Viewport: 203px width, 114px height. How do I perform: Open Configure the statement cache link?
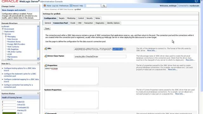20,75
